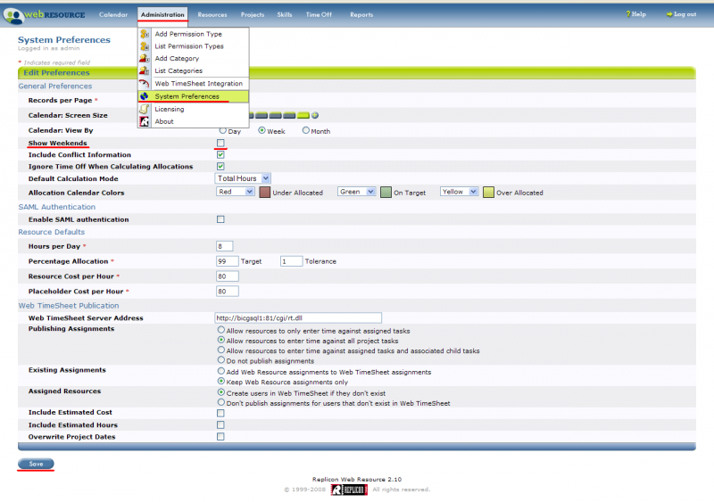Select Create users in Web TimeSheet option
This screenshot has height=502, width=714.
point(220,392)
